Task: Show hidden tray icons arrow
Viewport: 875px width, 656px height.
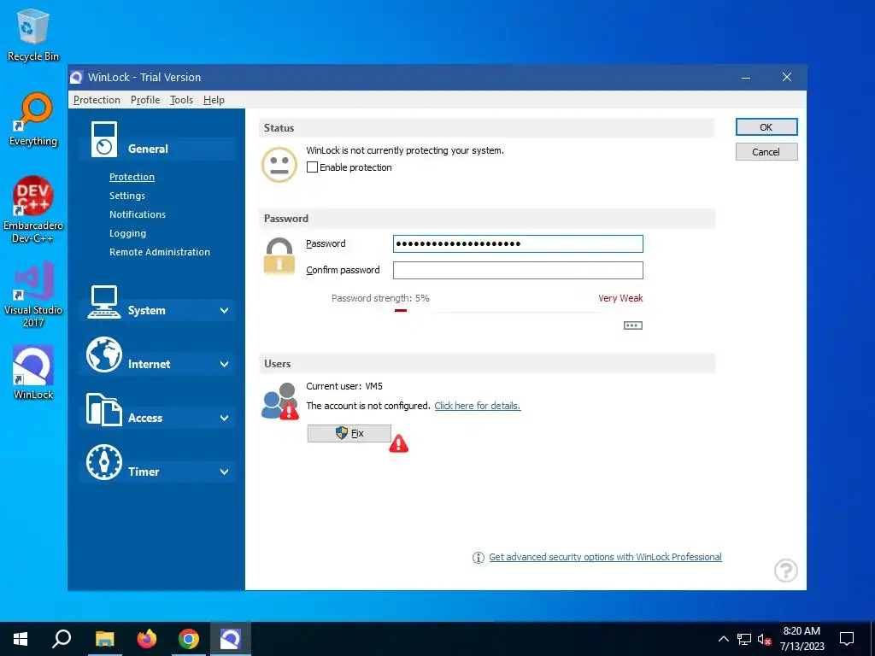Action: coord(723,639)
